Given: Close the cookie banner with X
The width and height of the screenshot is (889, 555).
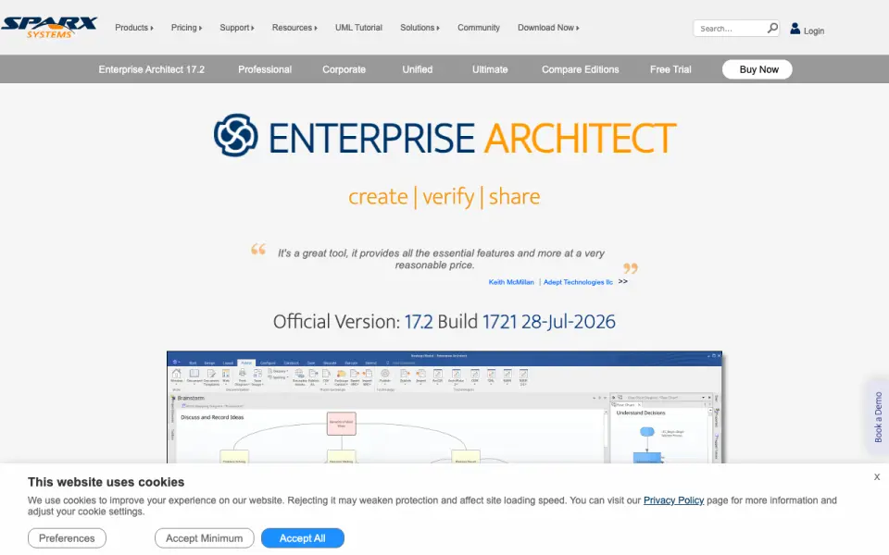Looking at the screenshot, I should [877, 477].
